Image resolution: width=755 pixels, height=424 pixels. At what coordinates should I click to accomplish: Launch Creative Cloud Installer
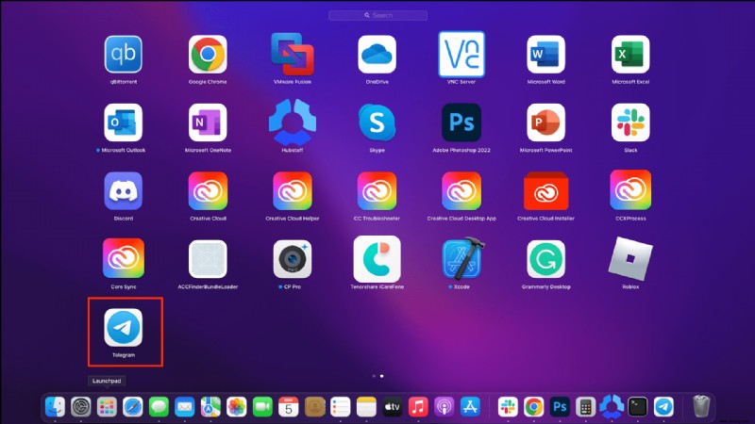546,191
